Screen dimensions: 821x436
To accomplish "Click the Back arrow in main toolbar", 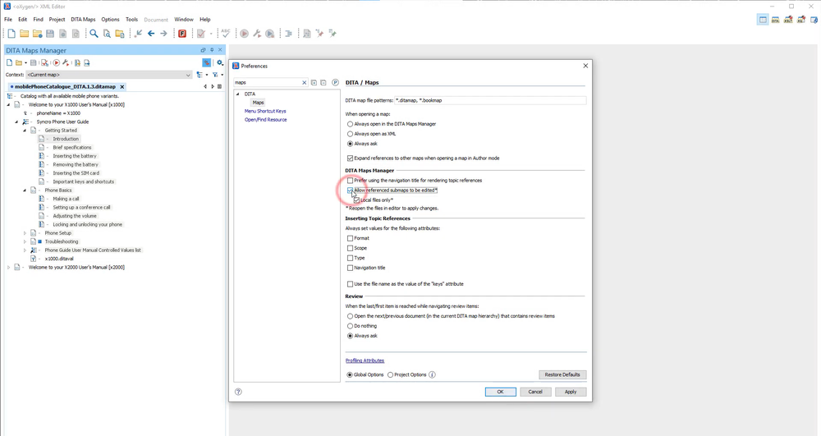I will pos(151,34).
